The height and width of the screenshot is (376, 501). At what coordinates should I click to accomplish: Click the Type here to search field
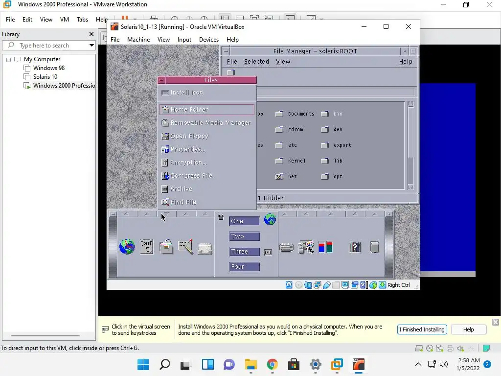pyautogui.click(x=49, y=46)
